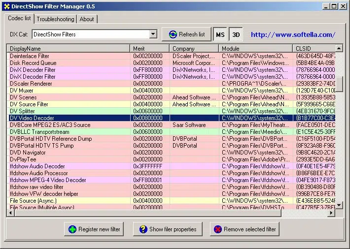
Task: Select the DvPlayTee row
Action: 172,159
